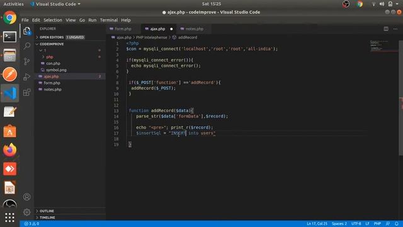Open symbol.png in the explorer
The width and height of the screenshot is (403, 227).
click(56, 70)
